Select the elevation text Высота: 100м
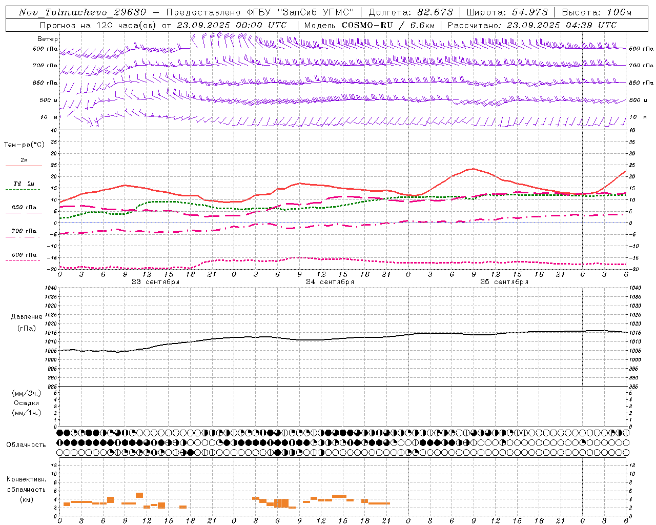 [x=597, y=12]
